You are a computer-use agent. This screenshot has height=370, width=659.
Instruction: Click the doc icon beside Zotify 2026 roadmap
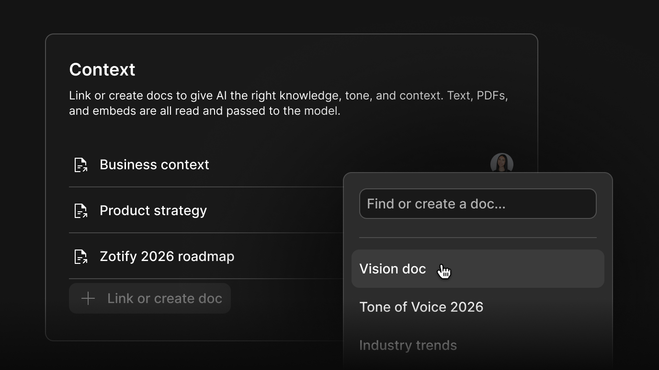click(81, 257)
